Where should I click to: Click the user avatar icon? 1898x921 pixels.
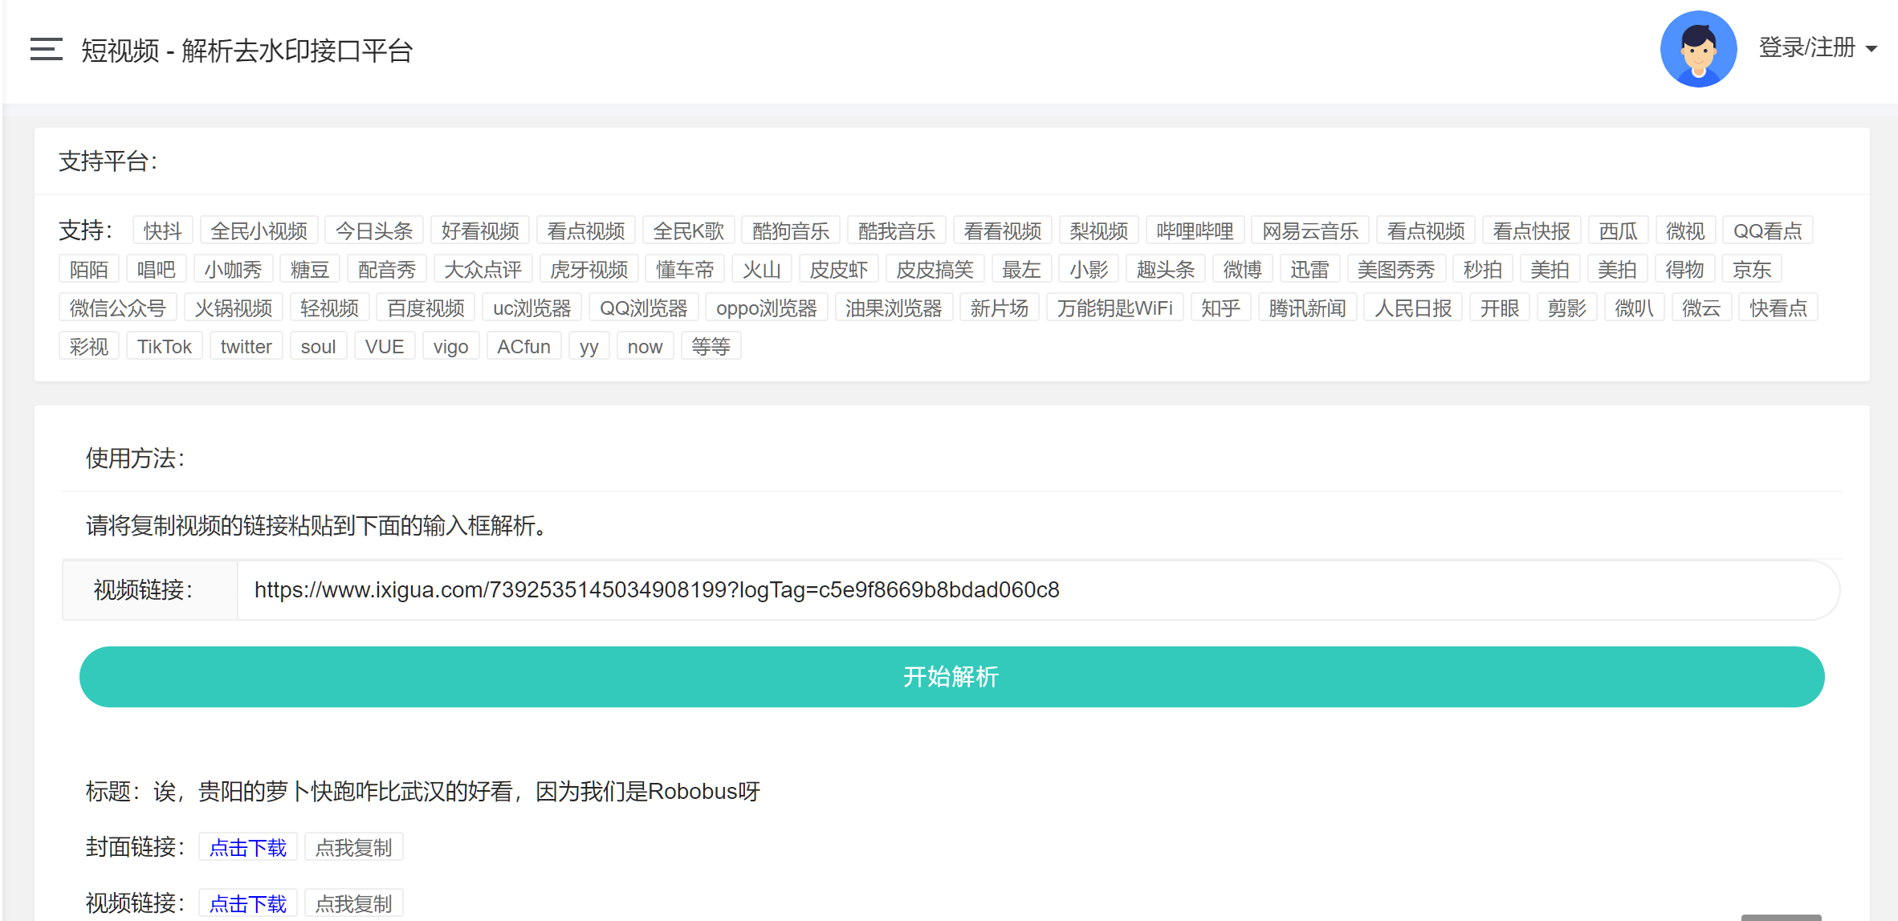(x=1698, y=48)
